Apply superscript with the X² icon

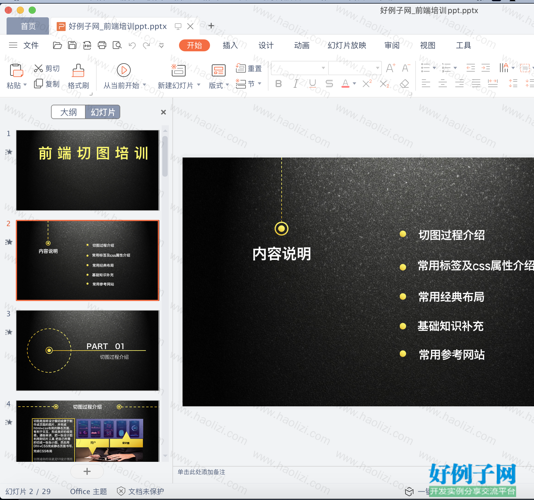click(x=367, y=84)
